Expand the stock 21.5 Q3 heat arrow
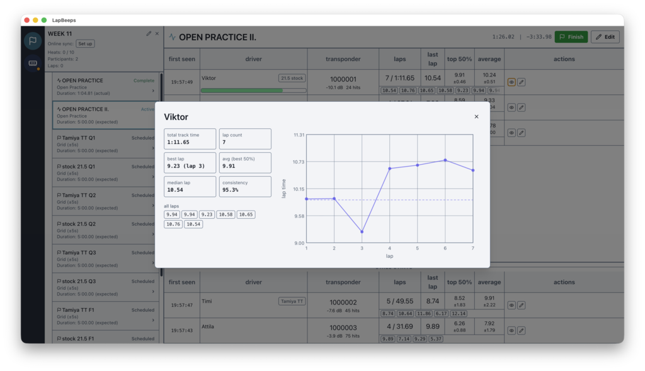The height and width of the screenshot is (371, 645). (153, 291)
